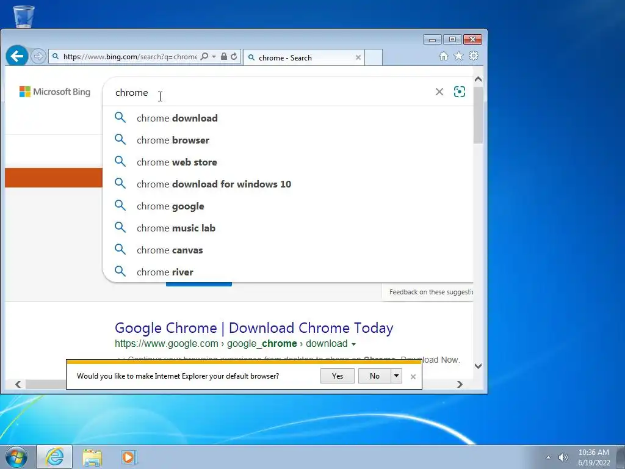Choose suggestion 'chrome web store'

coord(288,162)
